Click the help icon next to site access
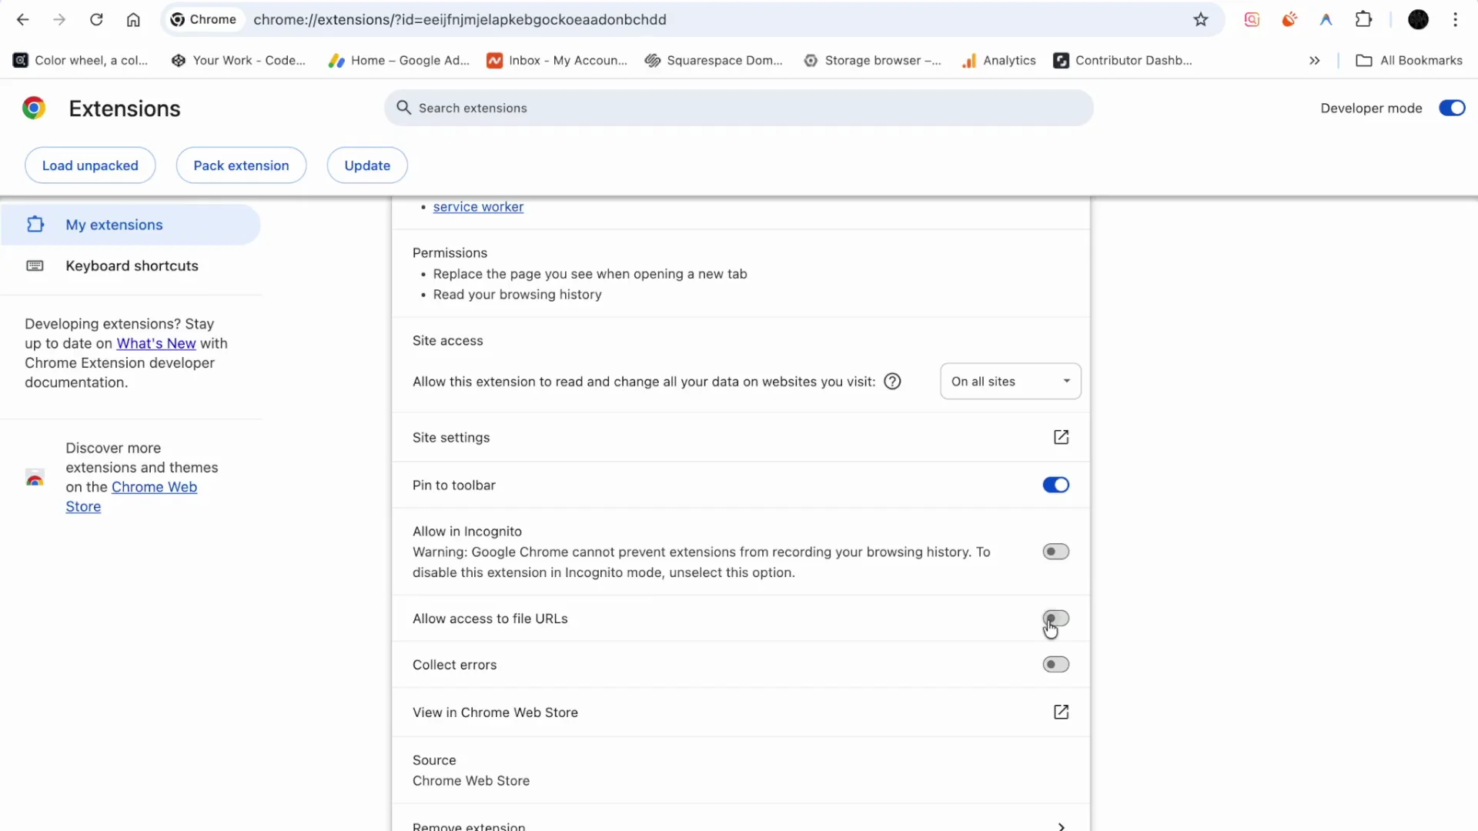 893,381
